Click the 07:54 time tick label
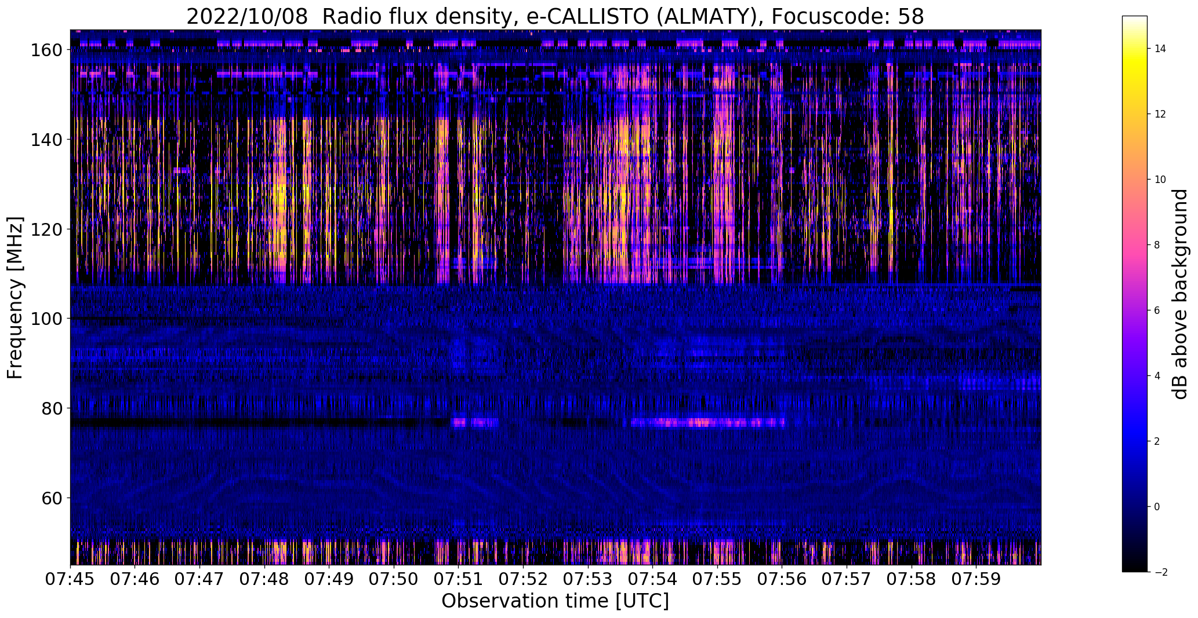The image size is (1198, 618). tap(653, 579)
